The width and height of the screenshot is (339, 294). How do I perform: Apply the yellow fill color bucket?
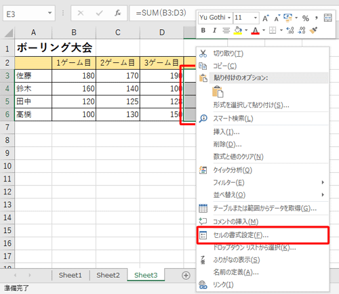[x=238, y=30]
